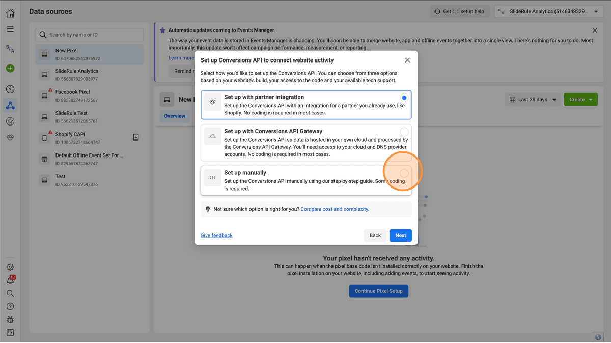Click the partner integration handshake icon
Viewport: 611px width, 343px height.
coord(213,102)
